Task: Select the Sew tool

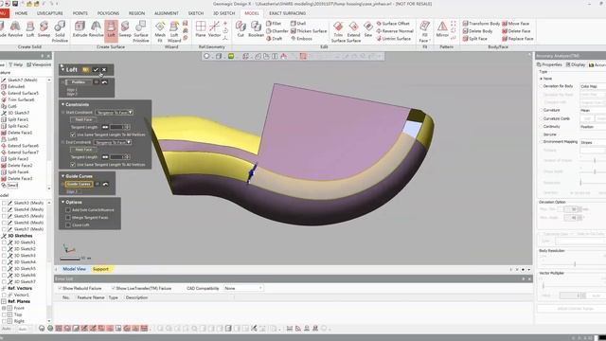Action: [x=368, y=29]
